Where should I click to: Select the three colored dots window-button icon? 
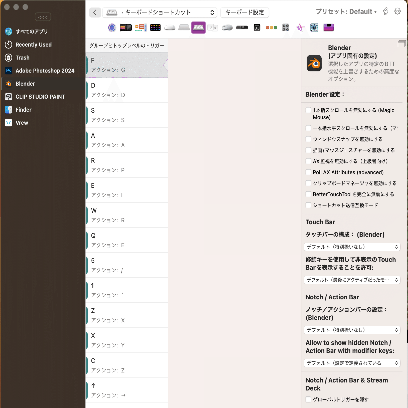coord(271,28)
